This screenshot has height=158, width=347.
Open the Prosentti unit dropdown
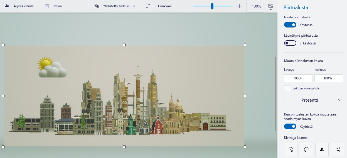(x=314, y=100)
